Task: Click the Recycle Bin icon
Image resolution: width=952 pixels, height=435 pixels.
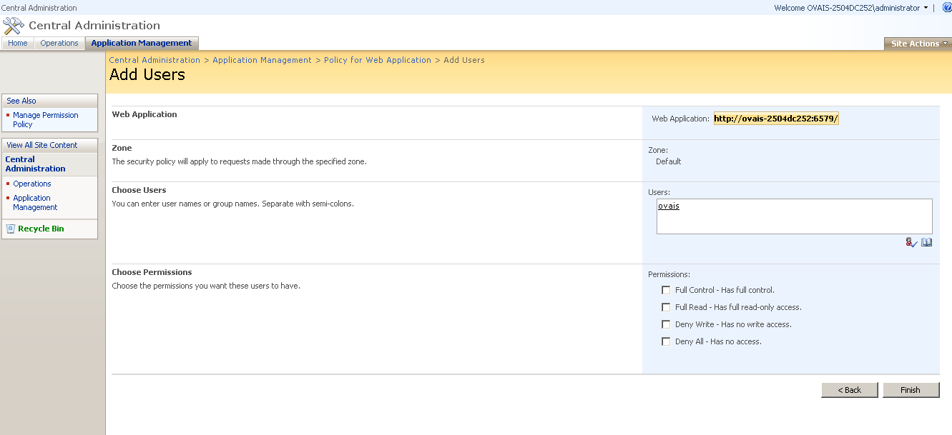Action: click(x=11, y=229)
